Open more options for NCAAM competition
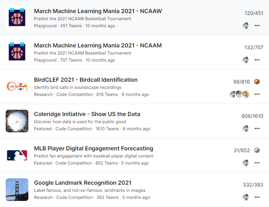The image size is (269, 207). click(257, 60)
